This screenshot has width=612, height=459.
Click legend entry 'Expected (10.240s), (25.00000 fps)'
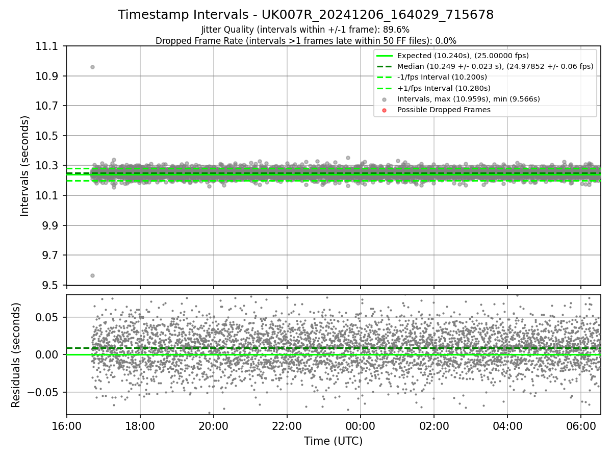pyautogui.click(x=463, y=56)
